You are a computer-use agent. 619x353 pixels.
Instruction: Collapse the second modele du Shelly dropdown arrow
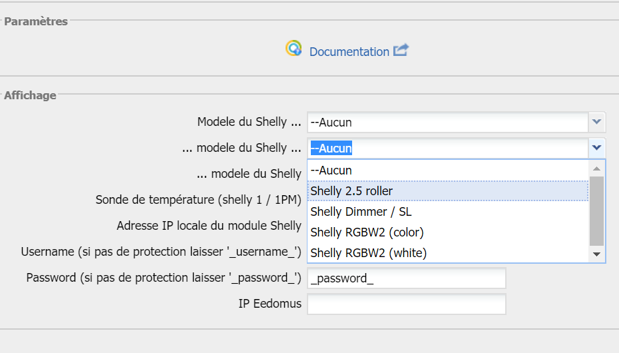[596, 148]
